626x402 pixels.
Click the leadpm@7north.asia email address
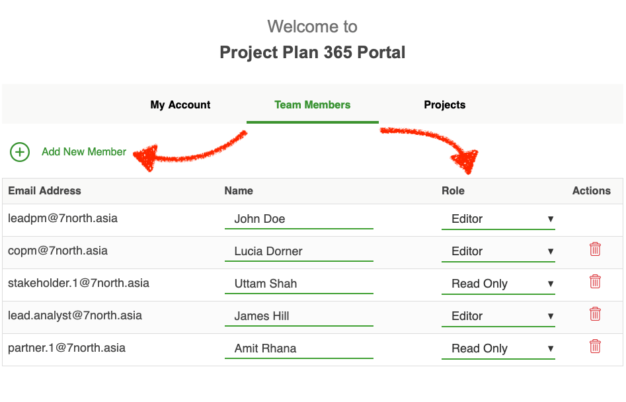pyautogui.click(x=63, y=218)
